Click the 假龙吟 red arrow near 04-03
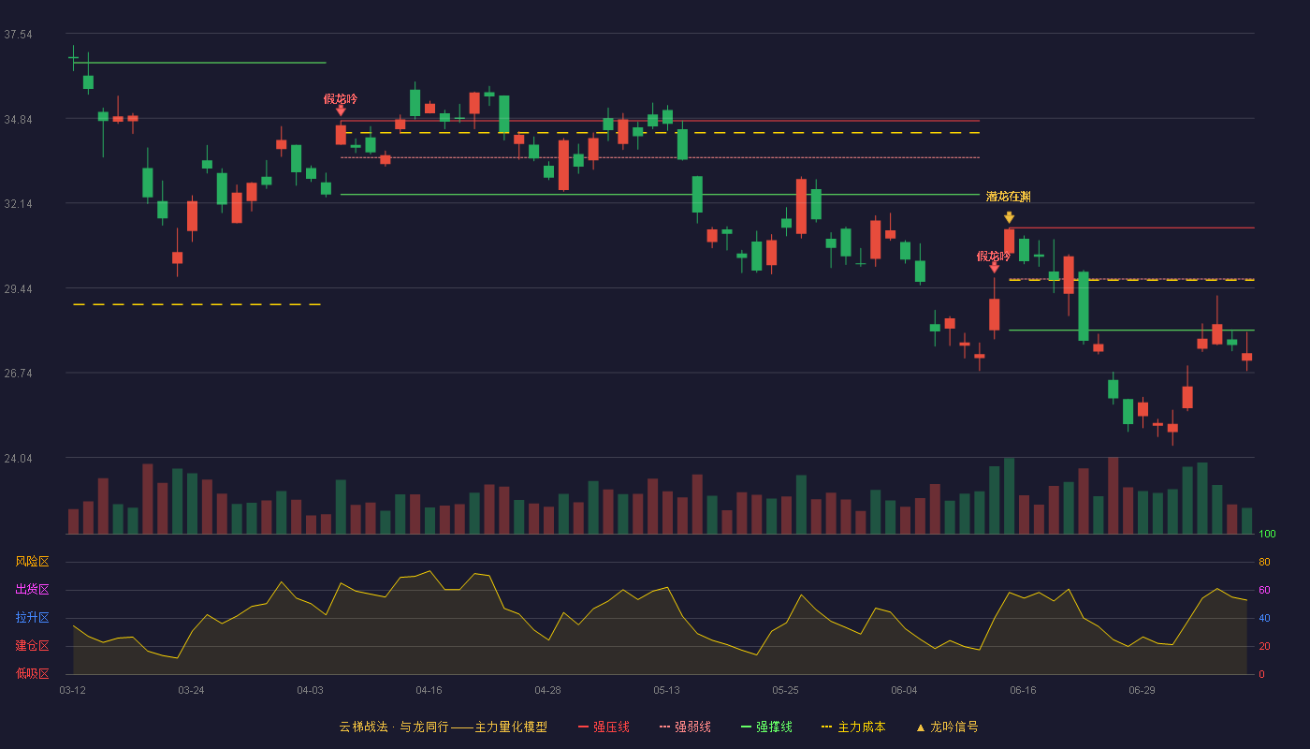The height and width of the screenshot is (749, 1310). point(341,110)
